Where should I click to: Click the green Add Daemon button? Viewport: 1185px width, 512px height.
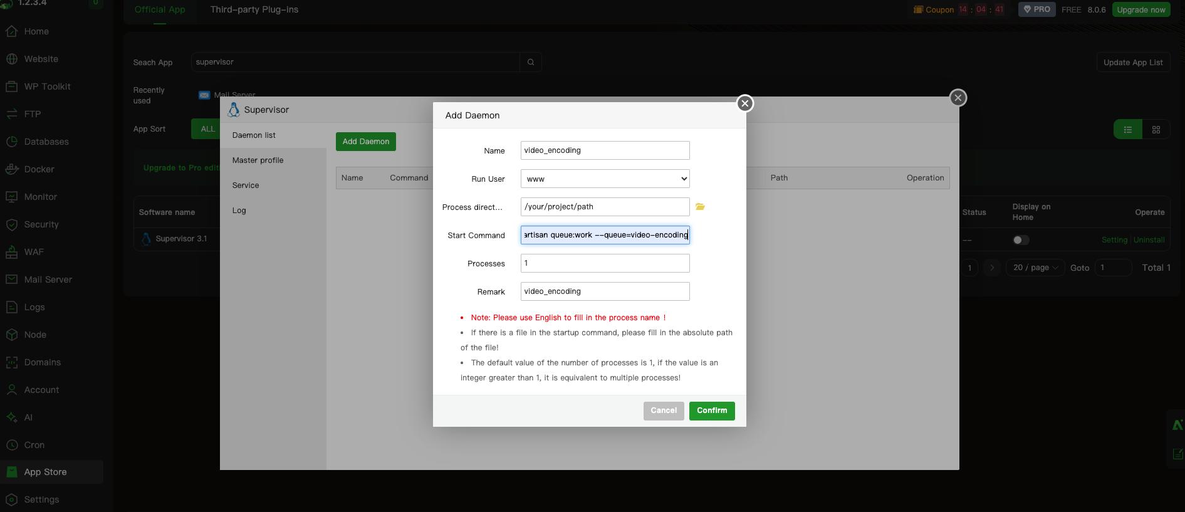point(366,142)
